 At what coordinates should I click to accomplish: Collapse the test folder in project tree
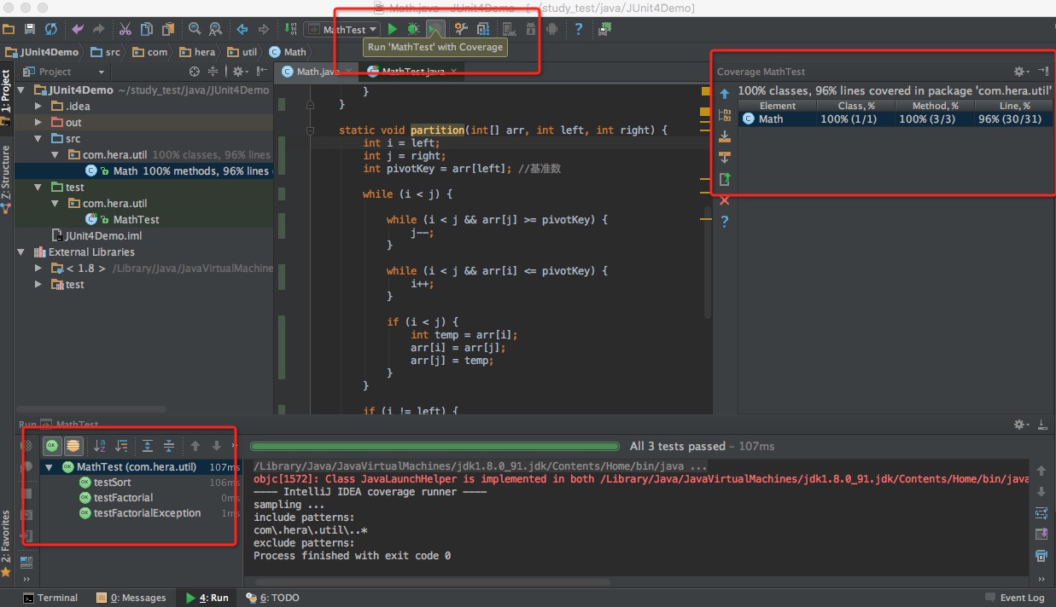coord(38,187)
